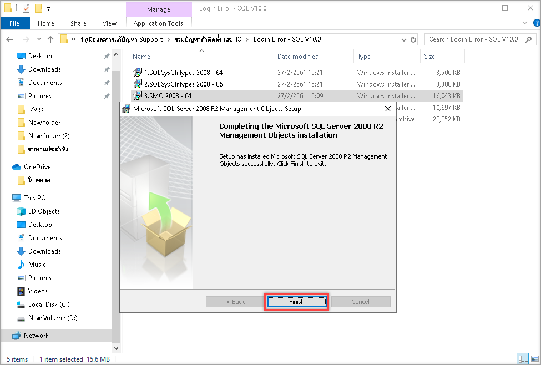
Task: Expand the ribbon using the chevron
Action: pos(525,23)
